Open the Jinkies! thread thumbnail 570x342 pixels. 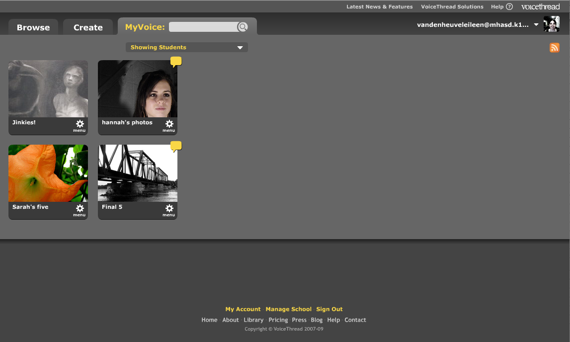(48, 88)
